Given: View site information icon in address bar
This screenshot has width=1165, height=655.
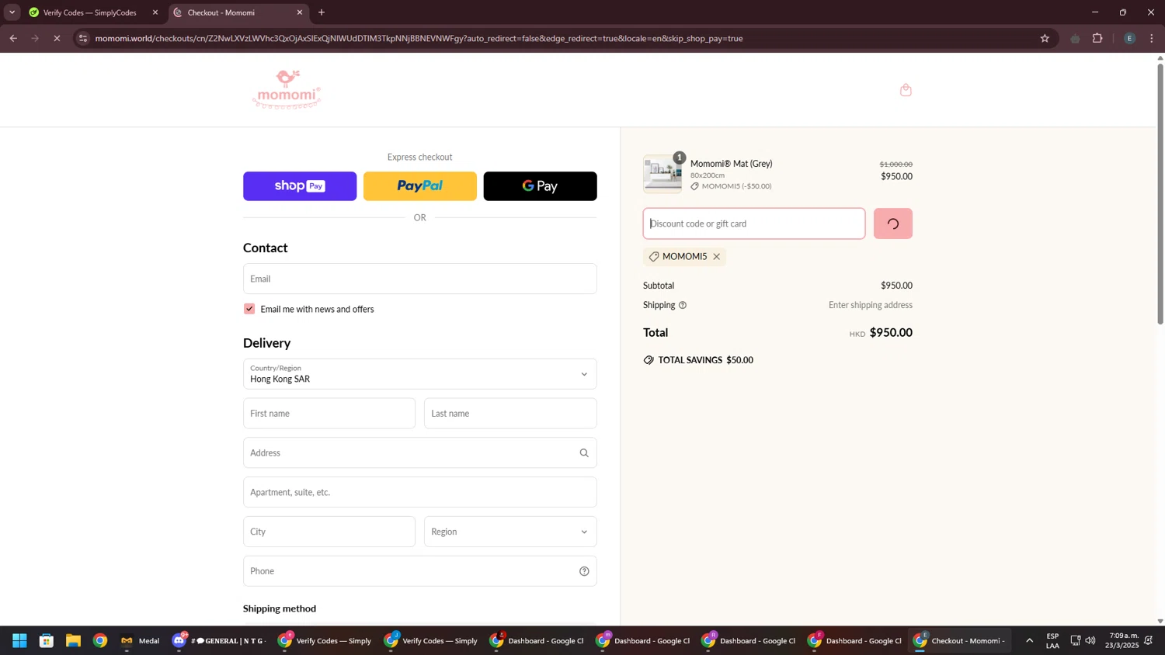Looking at the screenshot, I should (x=83, y=38).
